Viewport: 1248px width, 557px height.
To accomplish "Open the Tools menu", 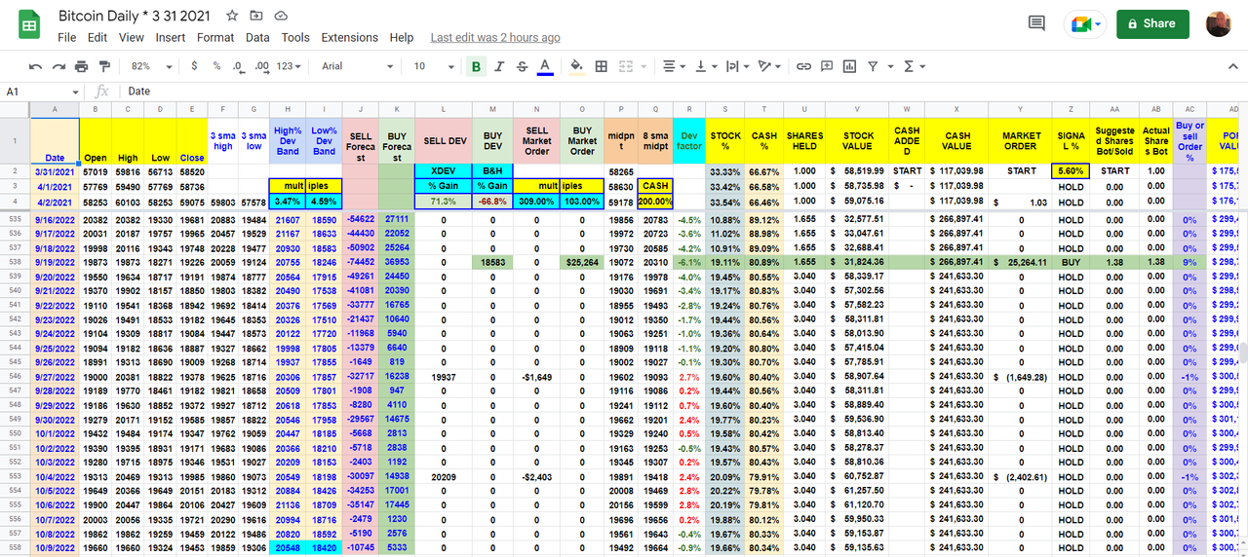I will (295, 37).
